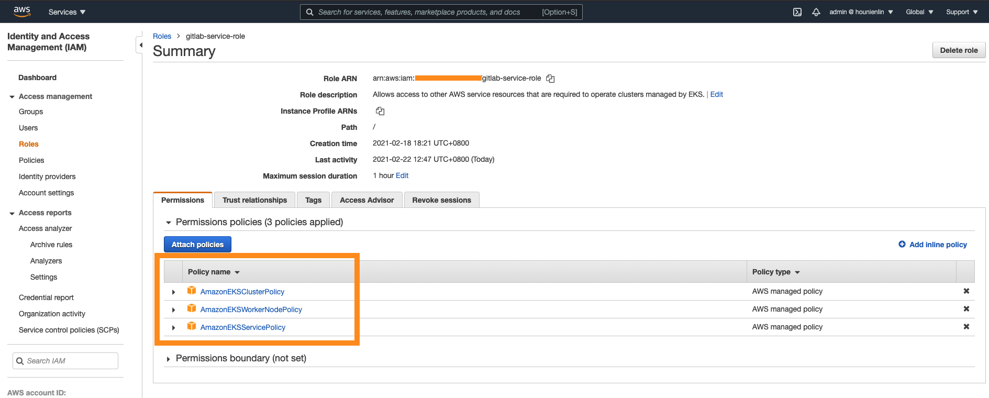
Task: Collapse the Access reports section
Action: click(12, 213)
